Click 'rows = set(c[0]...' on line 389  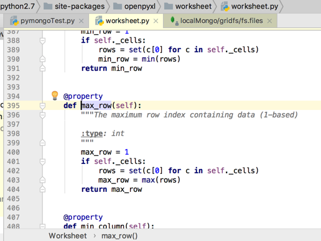pyautogui.click(x=179, y=50)
